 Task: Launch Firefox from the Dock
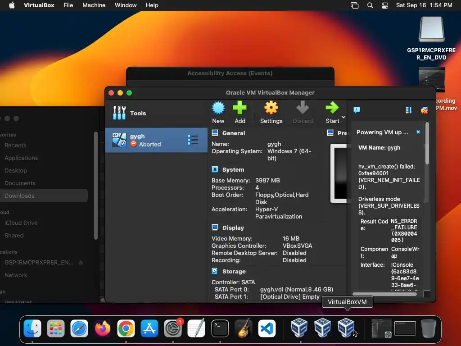pyautogui.click(x=103, y=328)
